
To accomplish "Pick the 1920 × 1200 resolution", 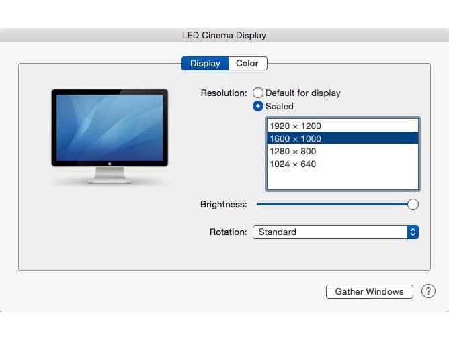I will pyautogui.click(x=343, y=126).
